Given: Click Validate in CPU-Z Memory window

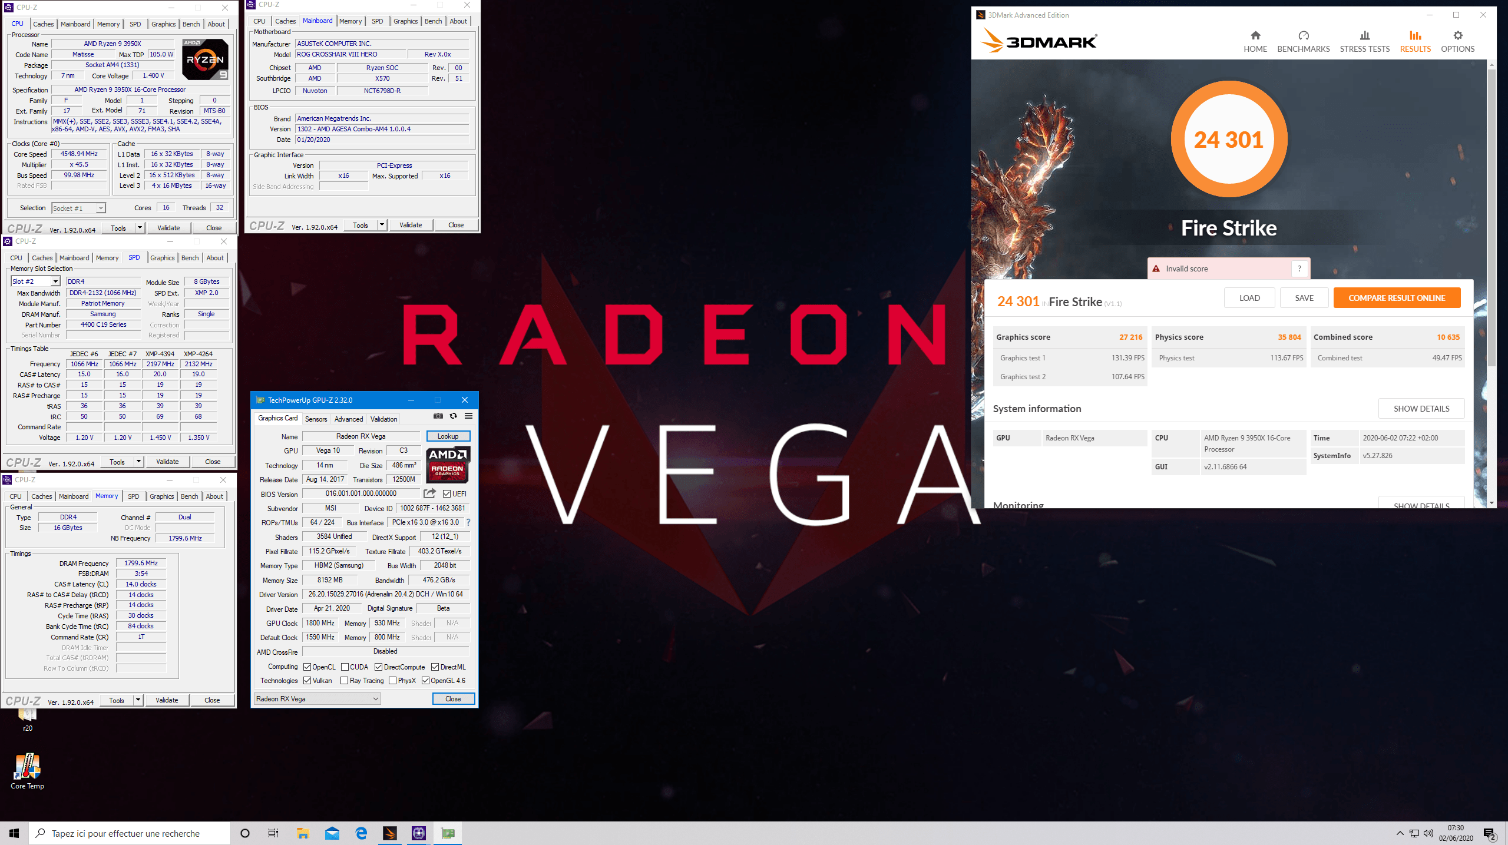Looking at the screenshot, I should (167, 700).
